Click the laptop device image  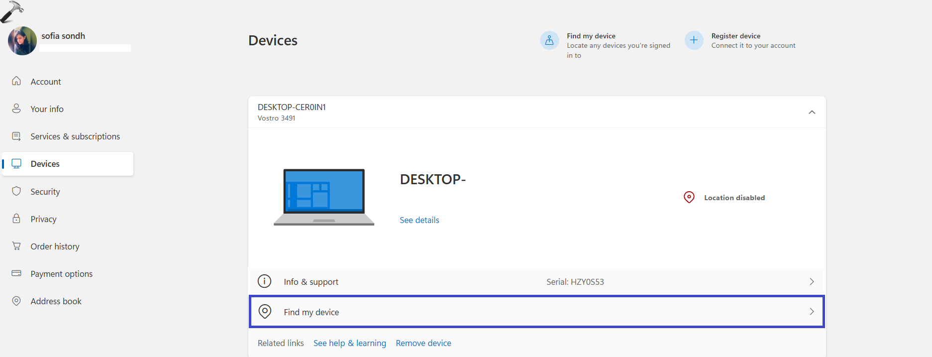[x=324, y=197]
